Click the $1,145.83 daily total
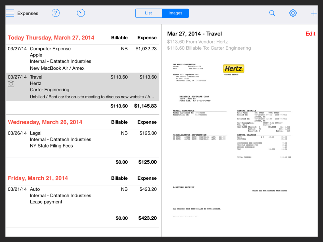The height and width of the screenshot is (242, 323). point(145,106)
